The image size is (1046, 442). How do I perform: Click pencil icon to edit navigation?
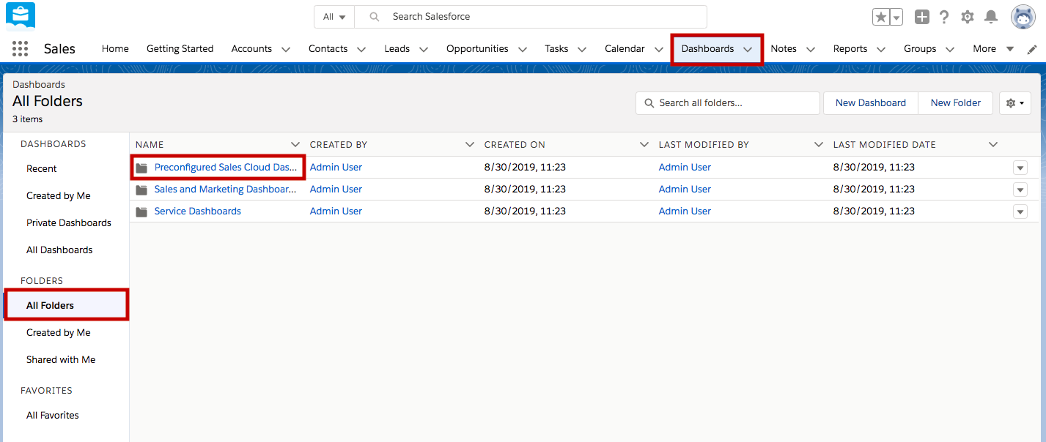(x=1032, y=49)
